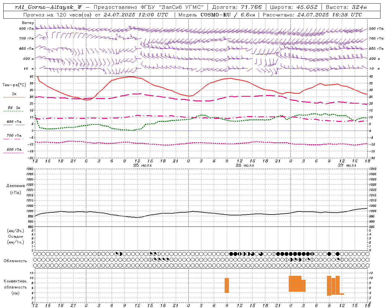Click the Модель COSMO-RU / 6.6км label
385x308 pixels.
217,15
